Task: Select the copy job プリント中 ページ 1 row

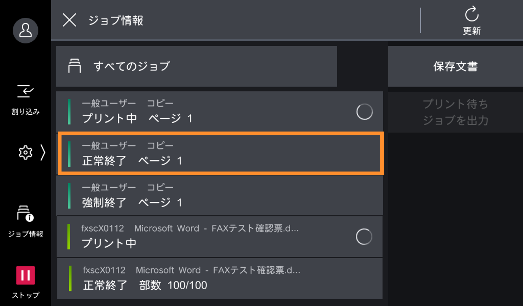Action: (204, 112)
